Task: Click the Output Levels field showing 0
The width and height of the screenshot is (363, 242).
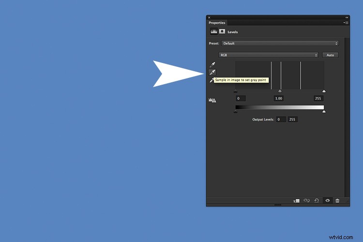Action: pos(281,120)
